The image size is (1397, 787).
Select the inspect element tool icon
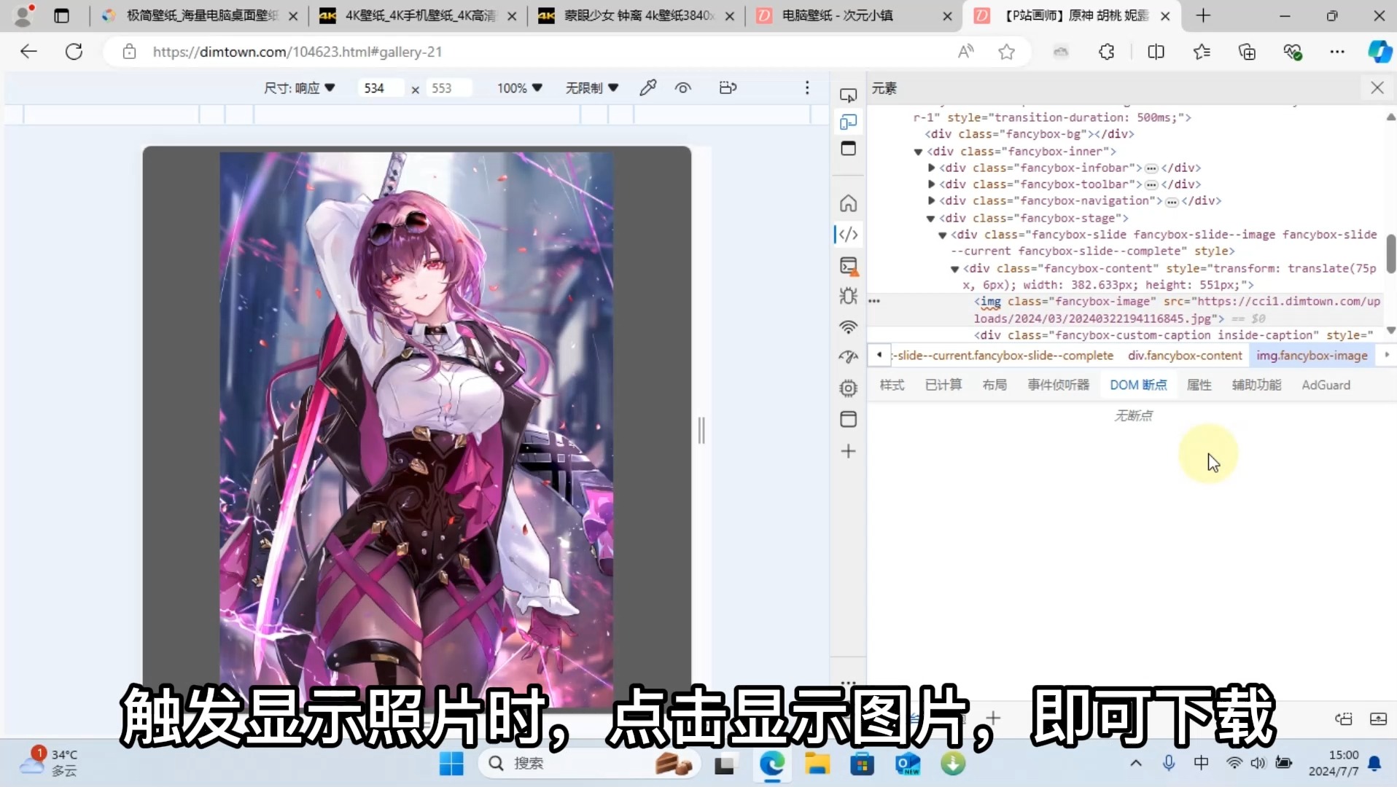(848, 95)
